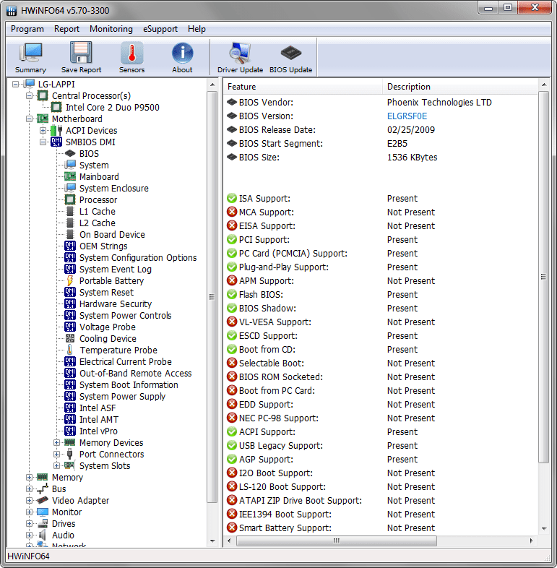Expand ACPI Devices node

(x=43, y=130)
